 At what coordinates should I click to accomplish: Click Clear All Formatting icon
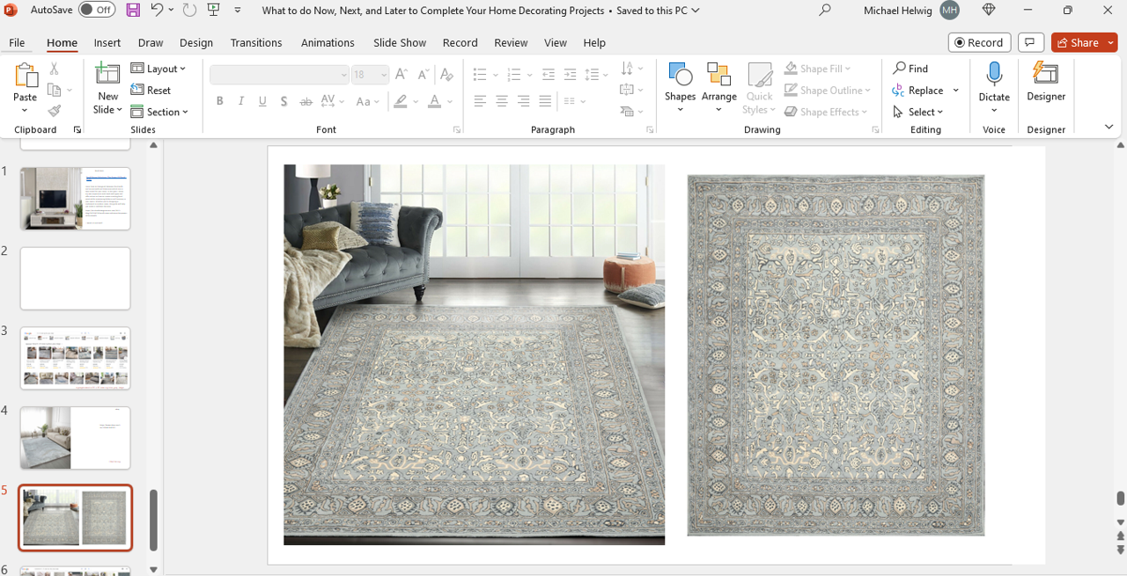click(446, 75)
